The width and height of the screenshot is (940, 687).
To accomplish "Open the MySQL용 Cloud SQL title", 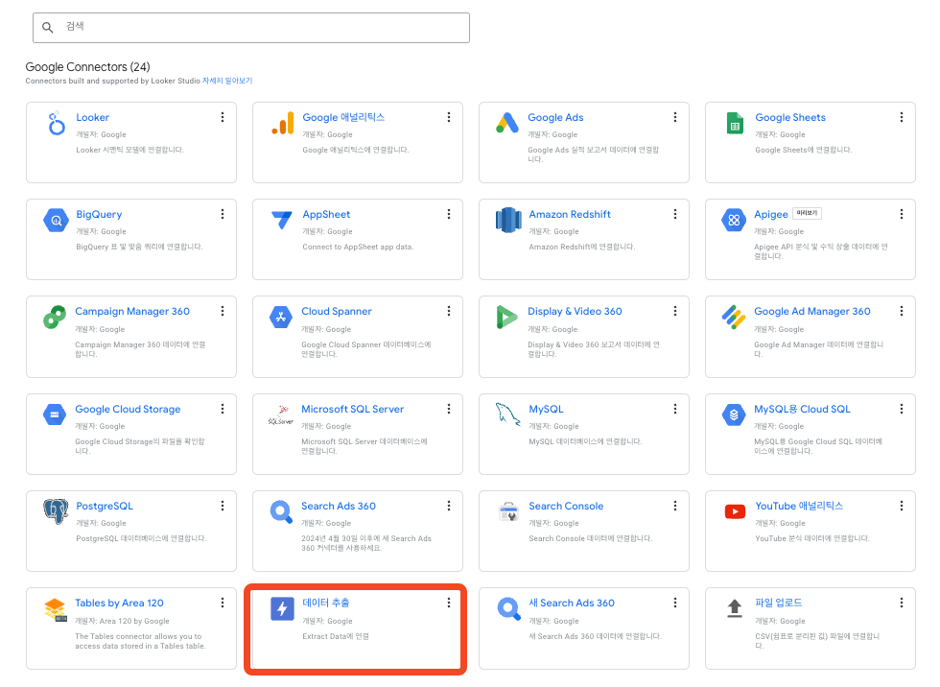I will click(802, 410).
